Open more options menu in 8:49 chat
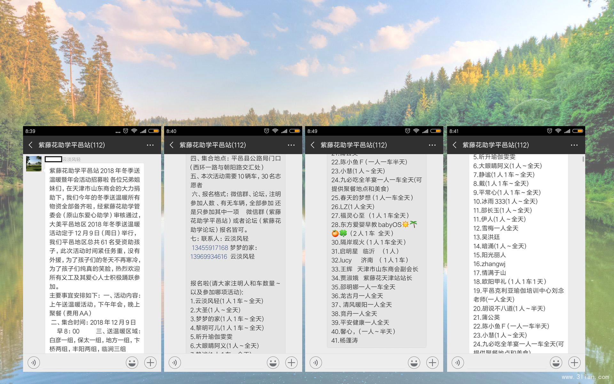The width and height of the screenshot is (614, 384). point(432,145)
